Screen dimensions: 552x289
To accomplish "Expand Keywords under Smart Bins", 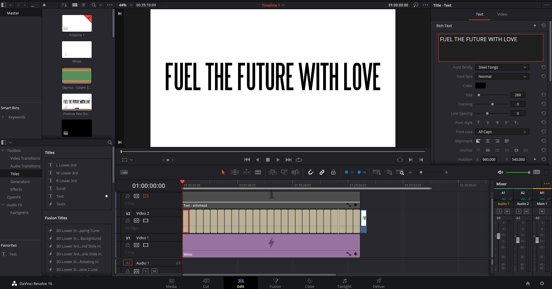I will pyautogui.click(x=3, y=117).
